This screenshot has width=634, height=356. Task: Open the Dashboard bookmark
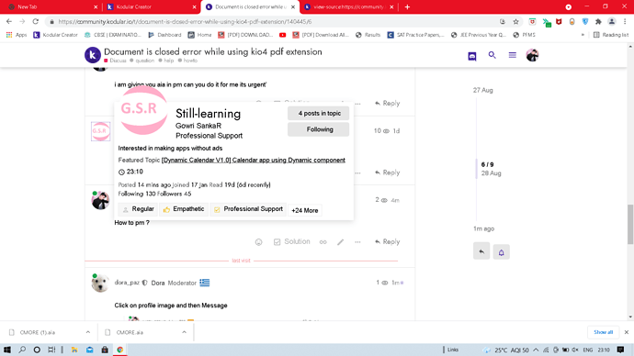click(165, 35)
